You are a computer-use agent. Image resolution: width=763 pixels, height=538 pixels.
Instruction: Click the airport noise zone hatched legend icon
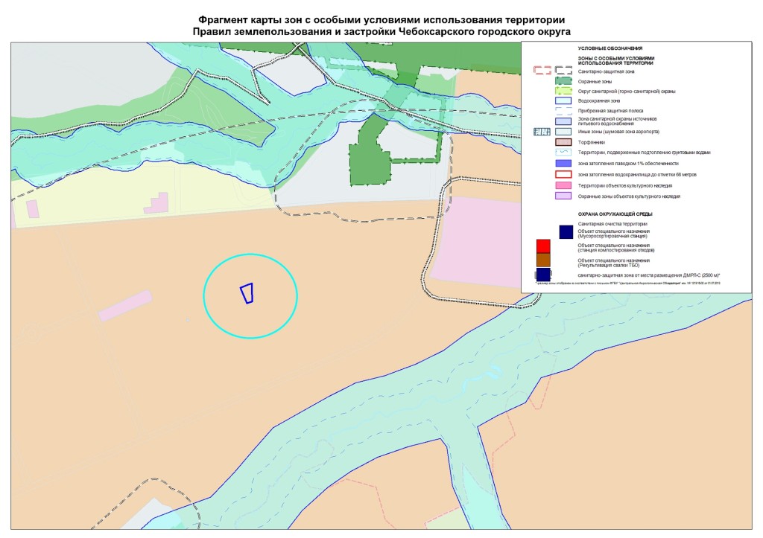[542, 132]
